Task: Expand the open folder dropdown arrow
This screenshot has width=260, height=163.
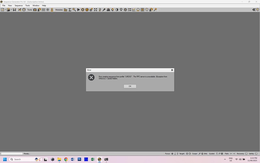Action: point(11,10)
